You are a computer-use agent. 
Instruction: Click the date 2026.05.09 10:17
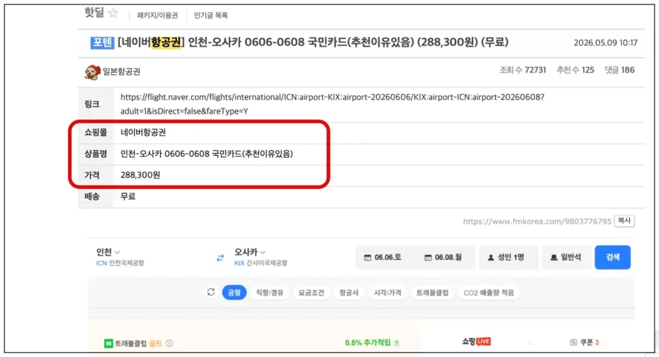click(x=605, y=43)
